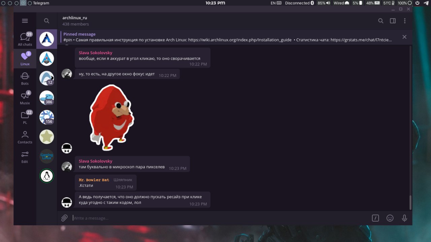This screenshot has width=431, height=242.
Task: Switch to fourth highlighted workspace indicator
Action: click(23, 3)
